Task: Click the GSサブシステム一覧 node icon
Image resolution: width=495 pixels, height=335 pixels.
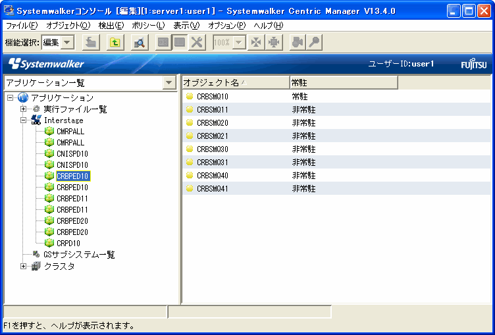Action: pos(36,255)
